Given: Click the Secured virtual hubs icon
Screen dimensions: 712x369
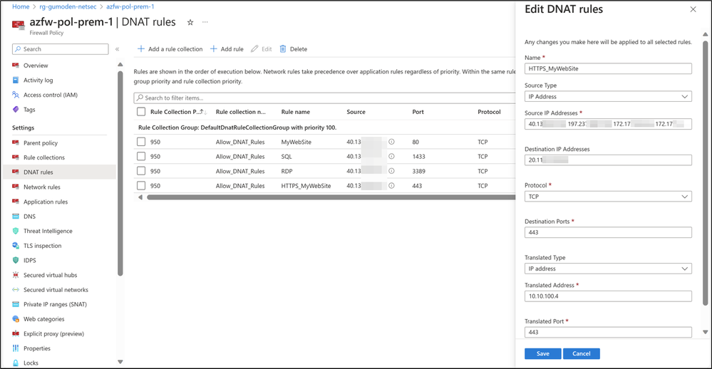Looking at the screenshot, I should pos(16,275).
